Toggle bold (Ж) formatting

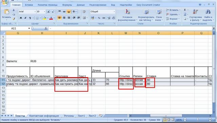(21, 18)
